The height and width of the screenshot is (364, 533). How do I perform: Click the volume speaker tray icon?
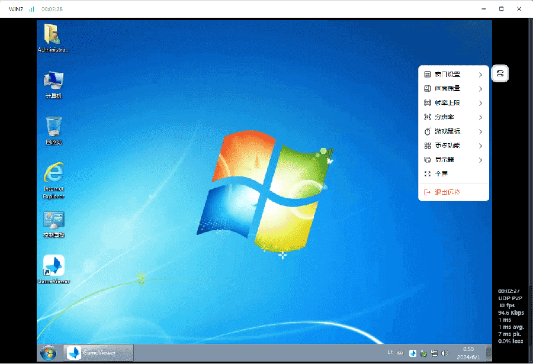click(x=444, y=353)
